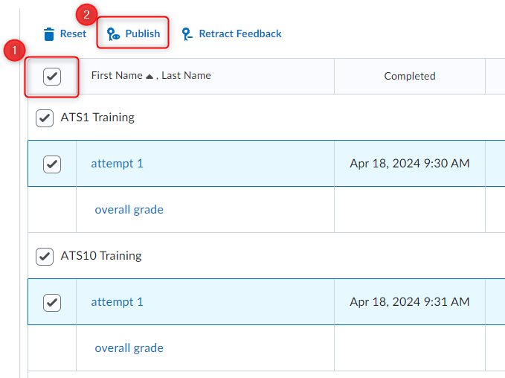Click the Reset trash can icon
Screen dimensions: 505x378
click(x=49, y=34)
